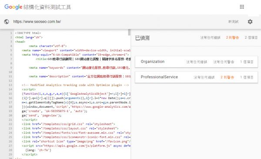Click Organization's no-errors label

click(197, 62)
